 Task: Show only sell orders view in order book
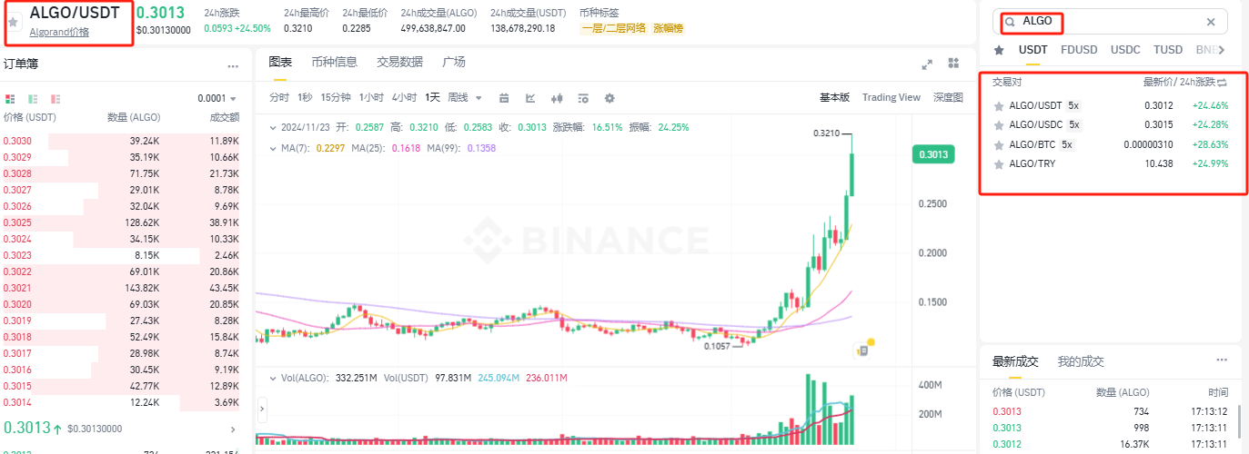(55, 98)
